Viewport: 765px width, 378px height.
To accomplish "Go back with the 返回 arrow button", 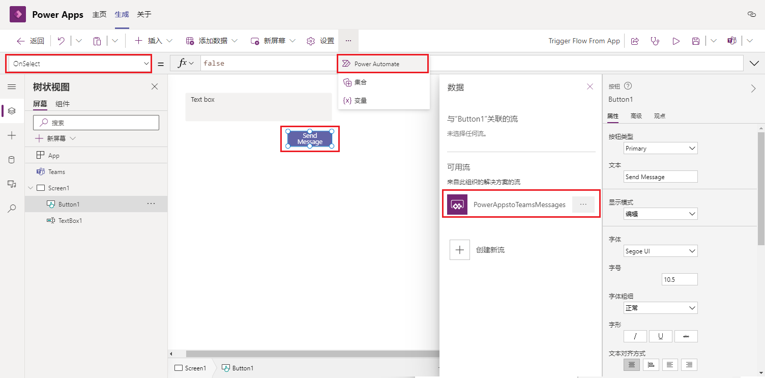I will pos(30,41).
